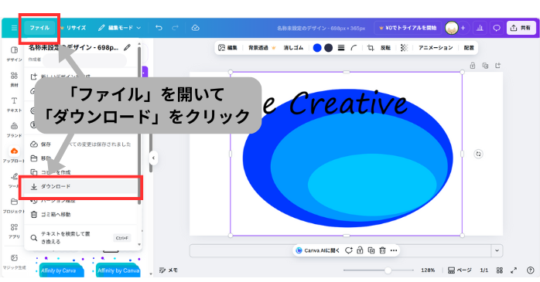Duplicate the page icon above canvas
Screen dimensions: 540x282
[485, 66]
